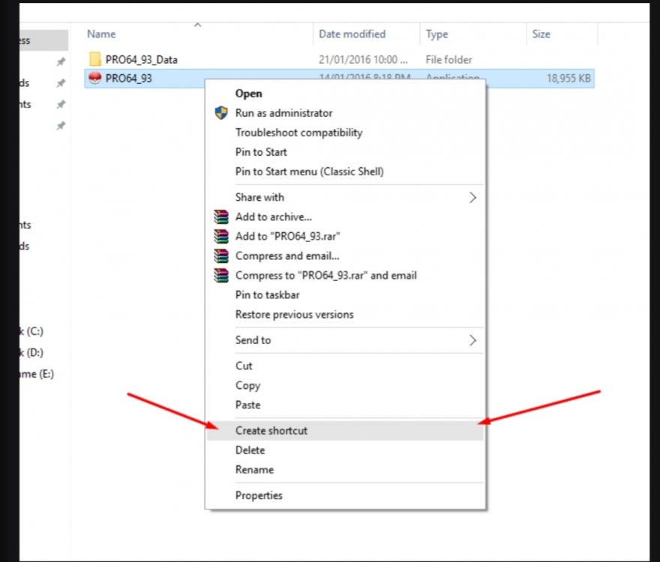Expand the Share with submenu arrow
The width and height of the screenshot is (660, 562).
(472, 197)
